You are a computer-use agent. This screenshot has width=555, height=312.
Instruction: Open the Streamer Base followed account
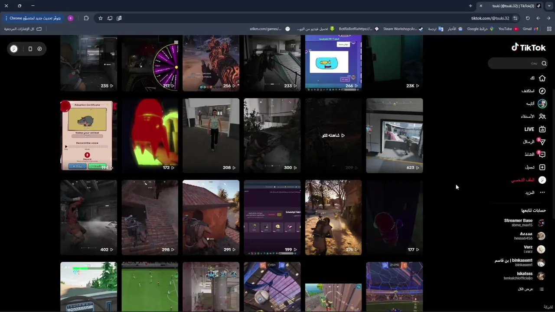(x=524, y=223)
